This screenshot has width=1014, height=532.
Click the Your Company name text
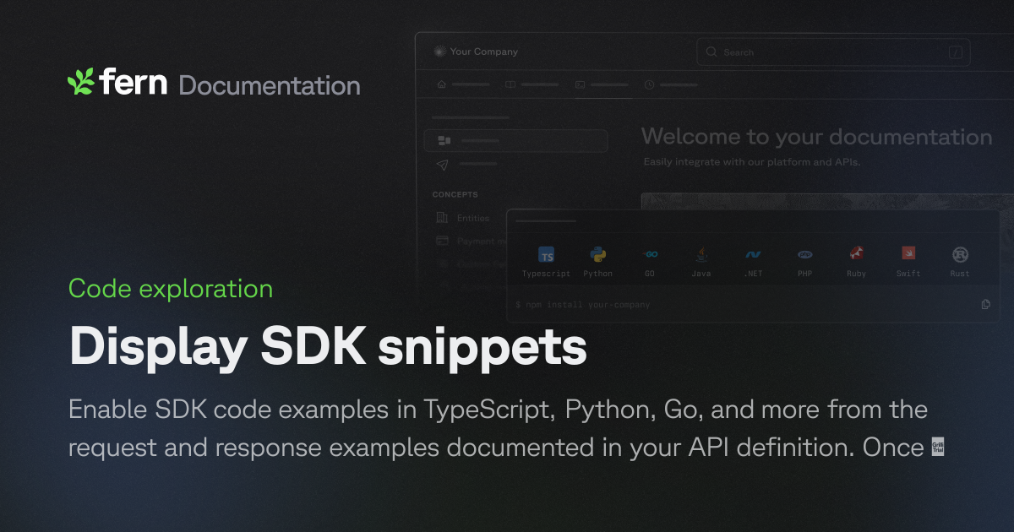tap(484, 52)
